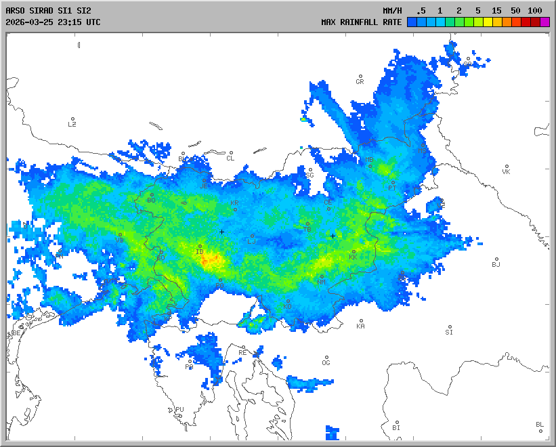Select the VK city marker
The width and height of the screenshot is (556, 447).
506,167
